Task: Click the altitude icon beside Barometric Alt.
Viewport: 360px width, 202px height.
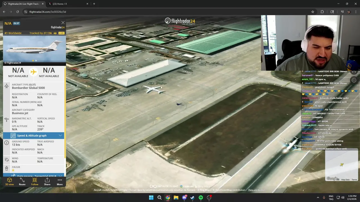Action: pyautogui.click(x=6, y=120)
